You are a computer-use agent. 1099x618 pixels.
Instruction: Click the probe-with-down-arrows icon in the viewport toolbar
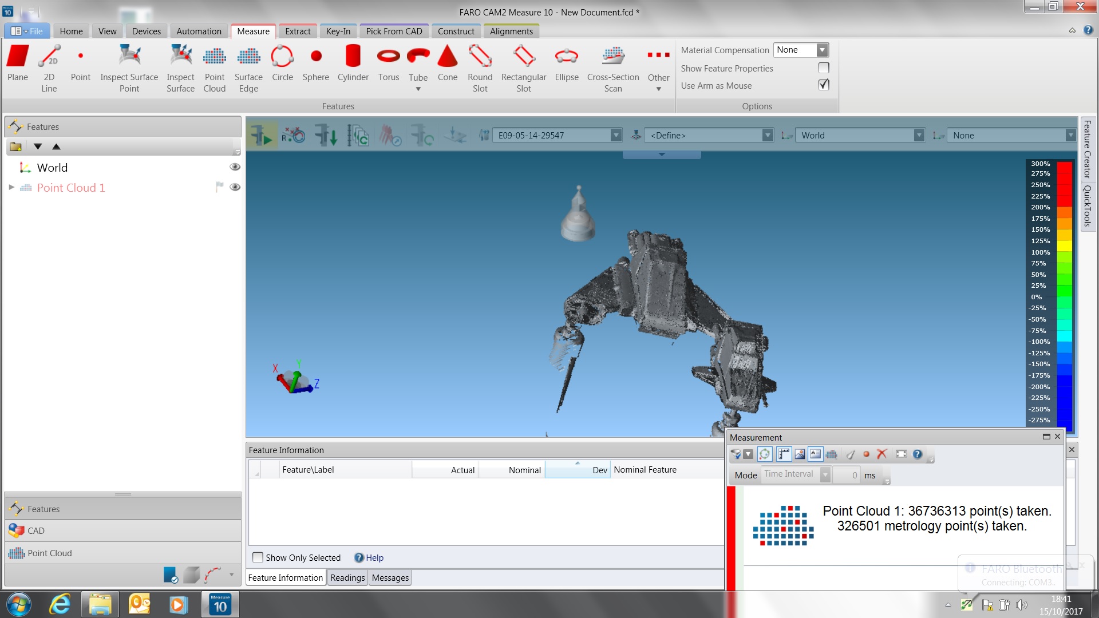click(x=326, y=136)
